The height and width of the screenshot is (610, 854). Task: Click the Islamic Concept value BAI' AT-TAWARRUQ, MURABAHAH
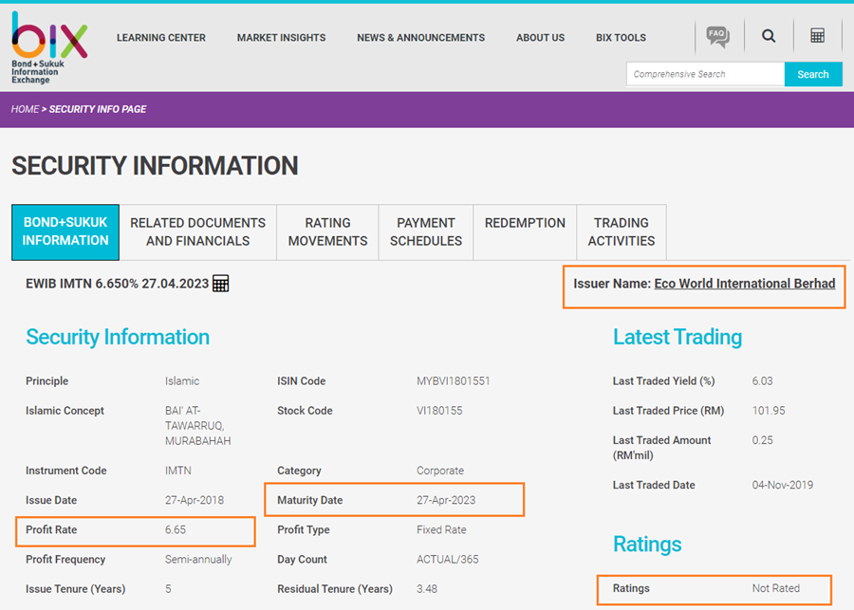(x=197, y=426)
